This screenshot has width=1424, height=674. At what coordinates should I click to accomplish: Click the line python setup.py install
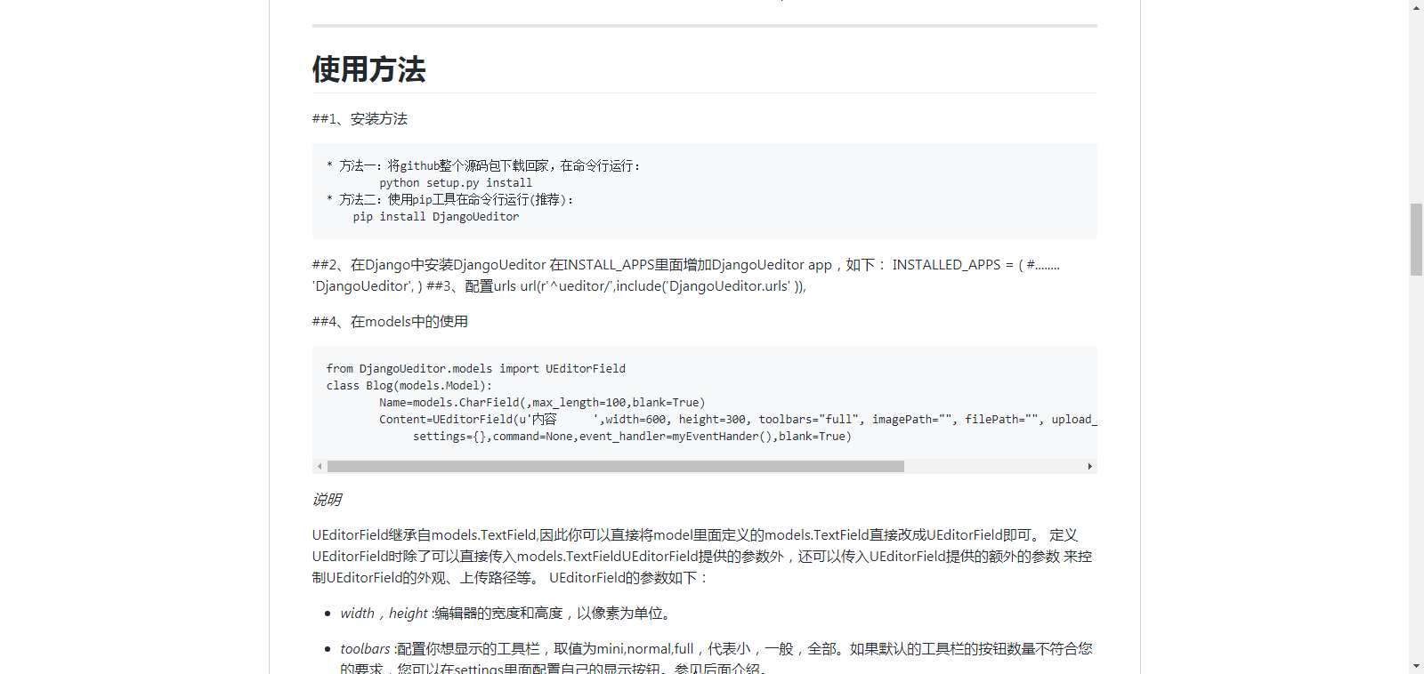pos(456,182)
